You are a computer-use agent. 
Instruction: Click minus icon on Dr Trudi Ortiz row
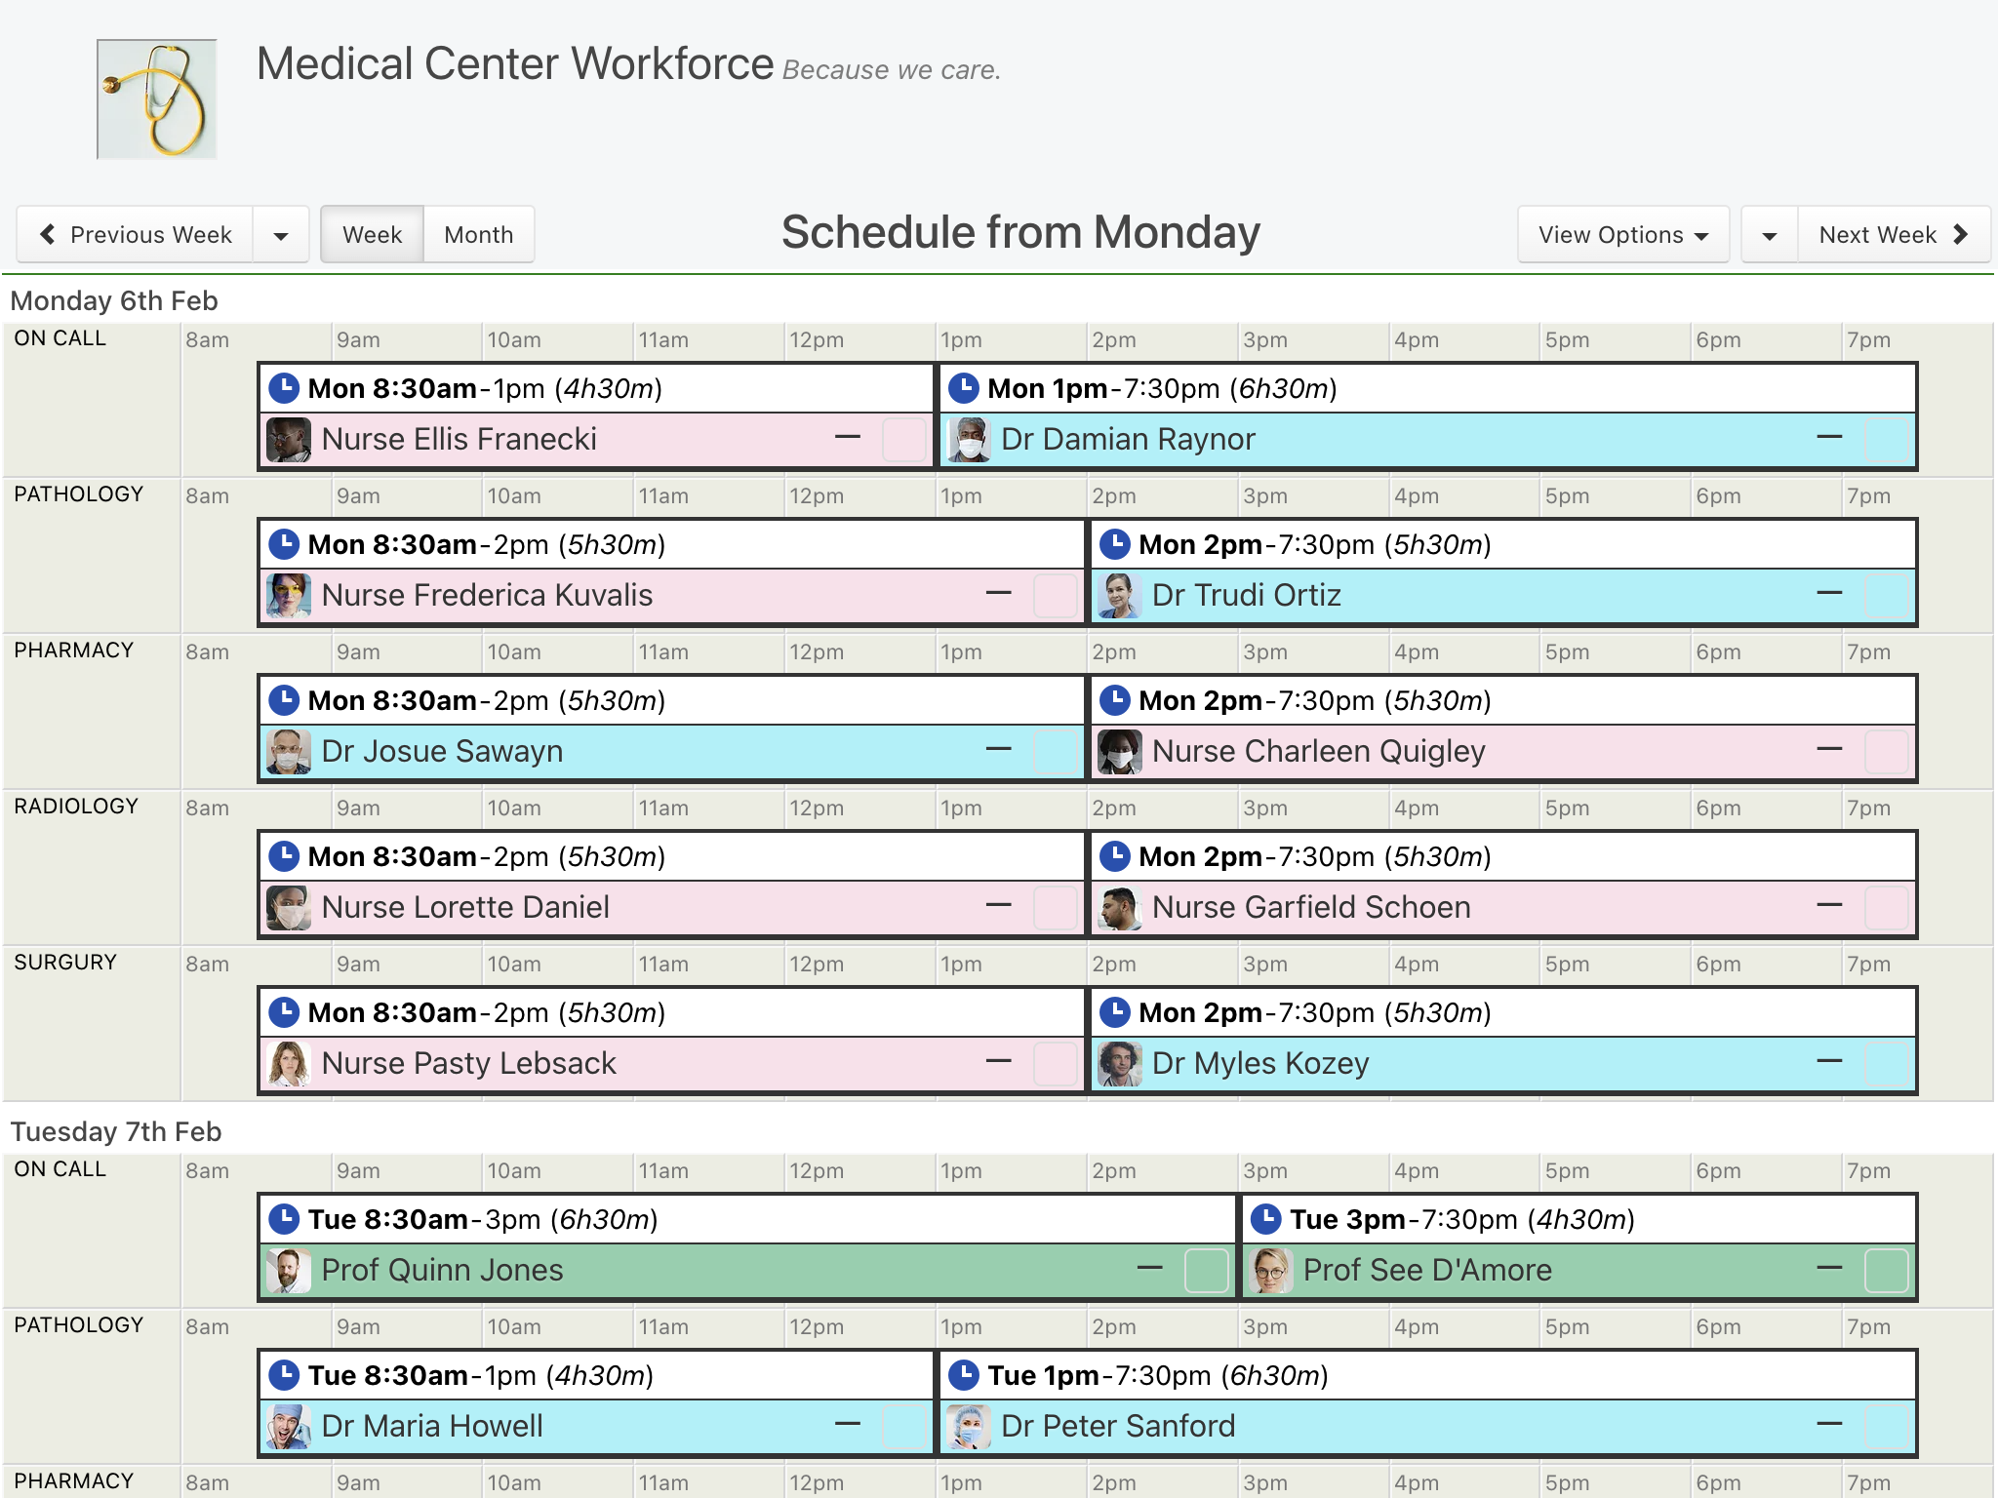pyautogui.click(x=1829, y=593)
